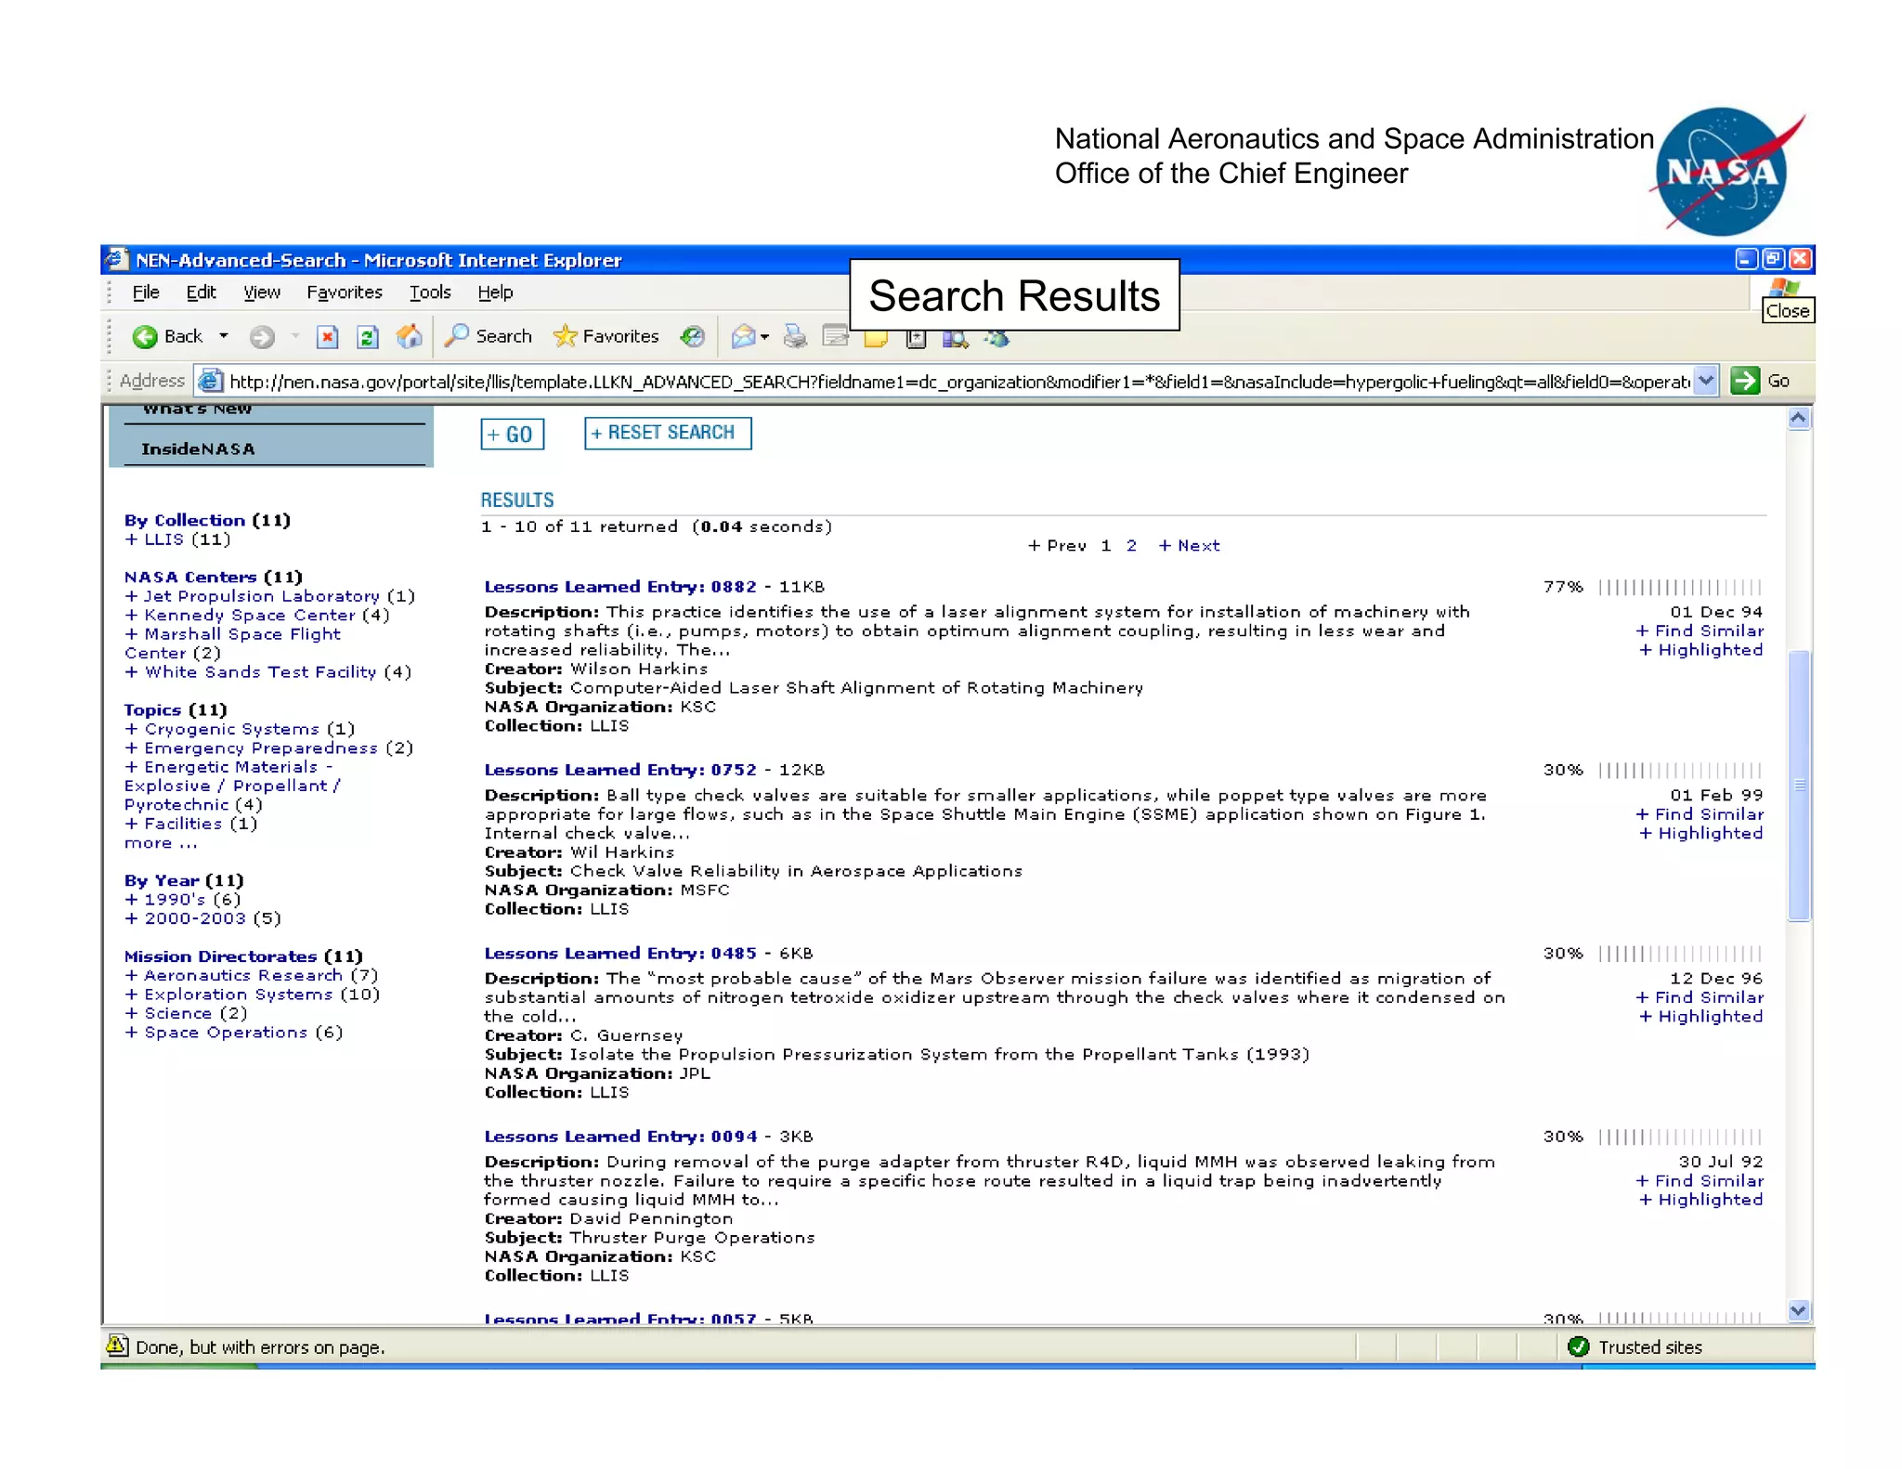Open the File menu
This screenshot has width=1902, height=1469.
pos(146,292)
